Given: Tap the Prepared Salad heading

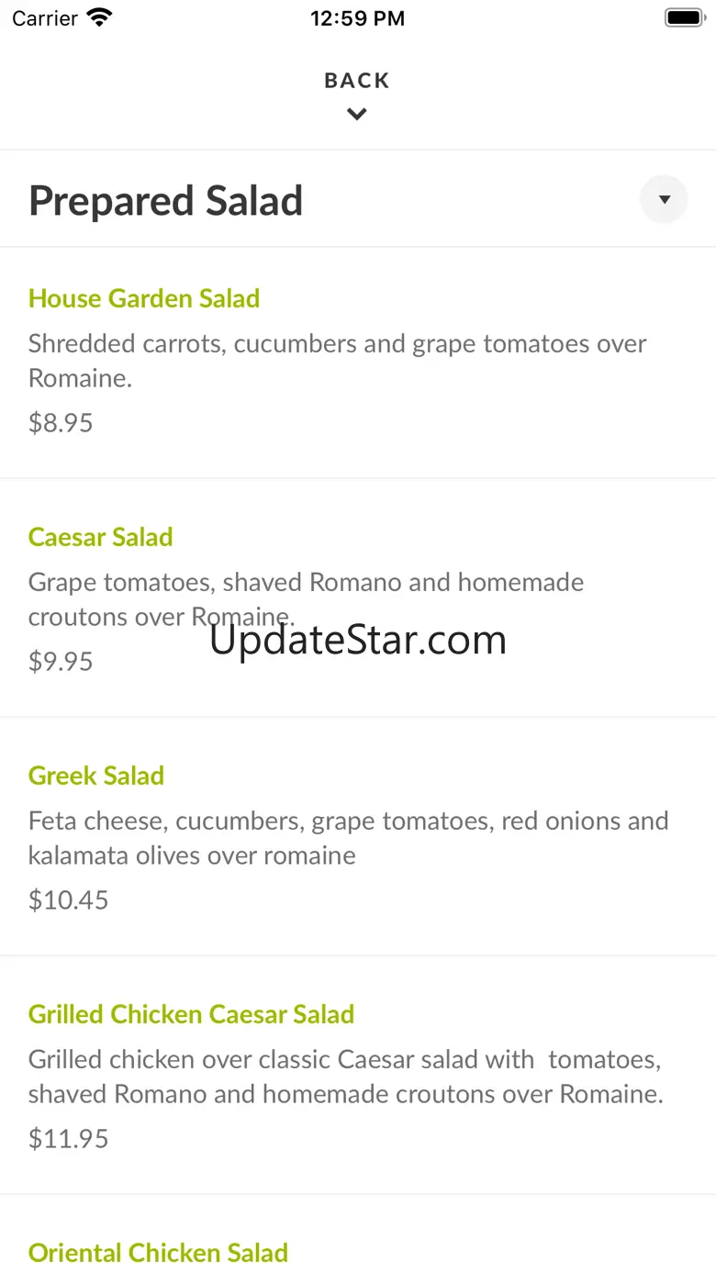Looking at the screenshot, I should (x=166, y=201).
